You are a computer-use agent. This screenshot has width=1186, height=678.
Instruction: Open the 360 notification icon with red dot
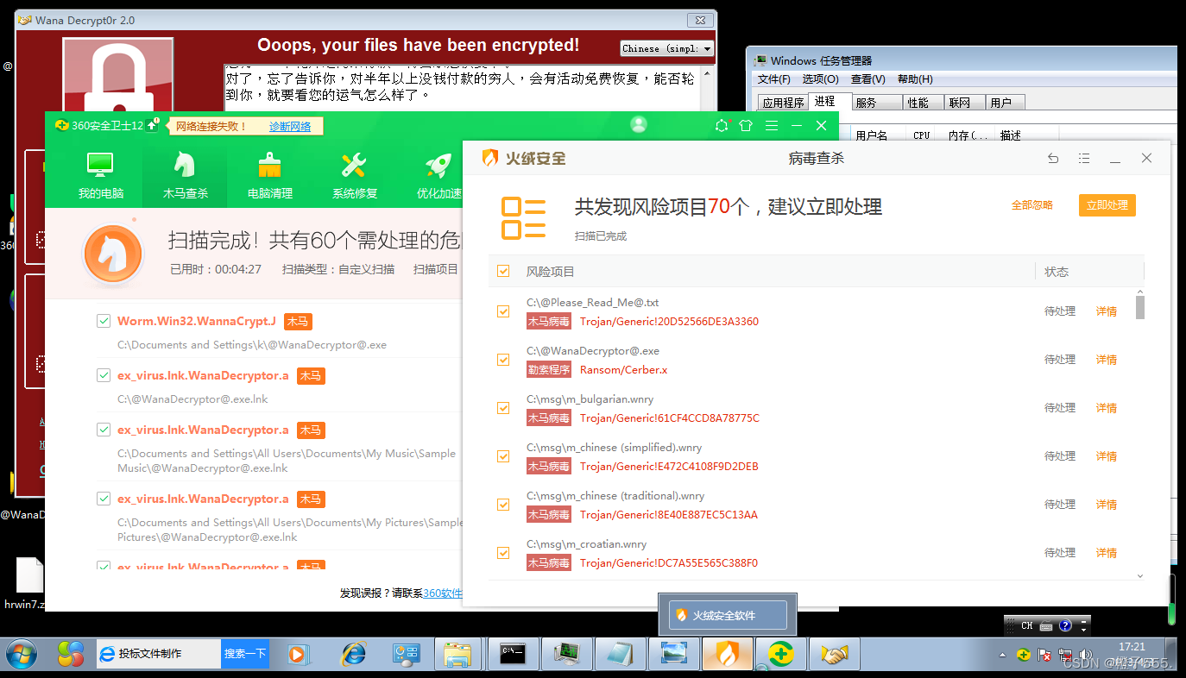pyautogui.click(x=722, y=126)
